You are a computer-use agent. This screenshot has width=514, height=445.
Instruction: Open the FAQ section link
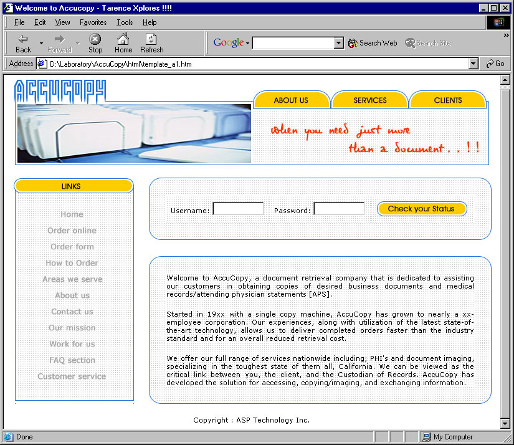72,360
